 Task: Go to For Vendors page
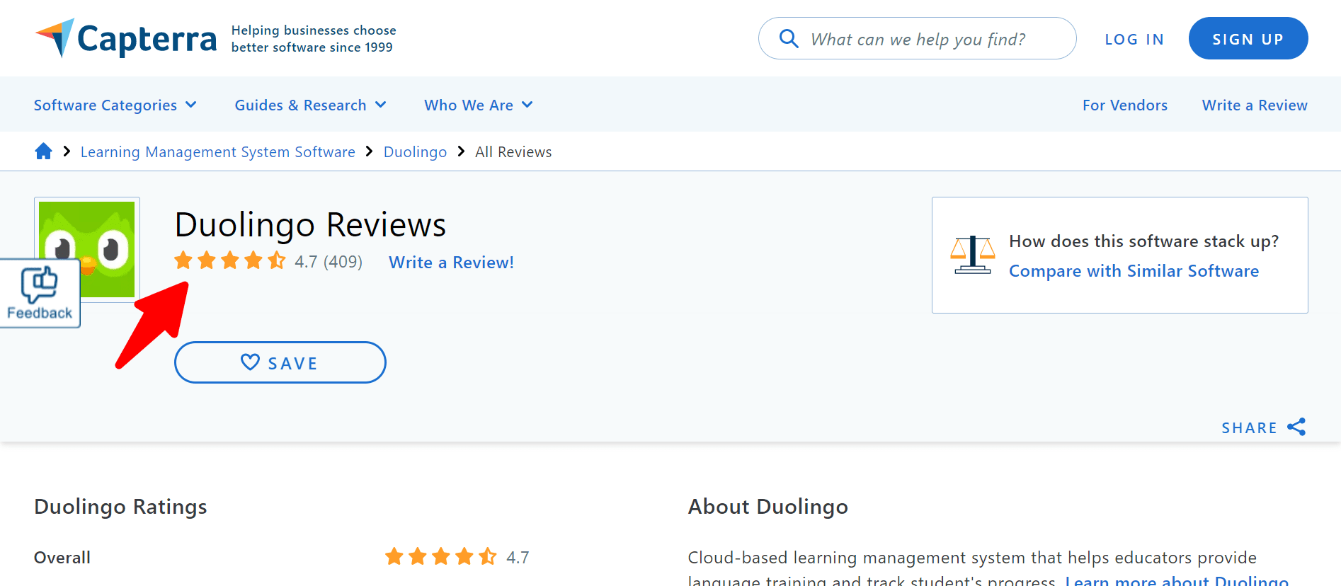(x=1124, y=105)
